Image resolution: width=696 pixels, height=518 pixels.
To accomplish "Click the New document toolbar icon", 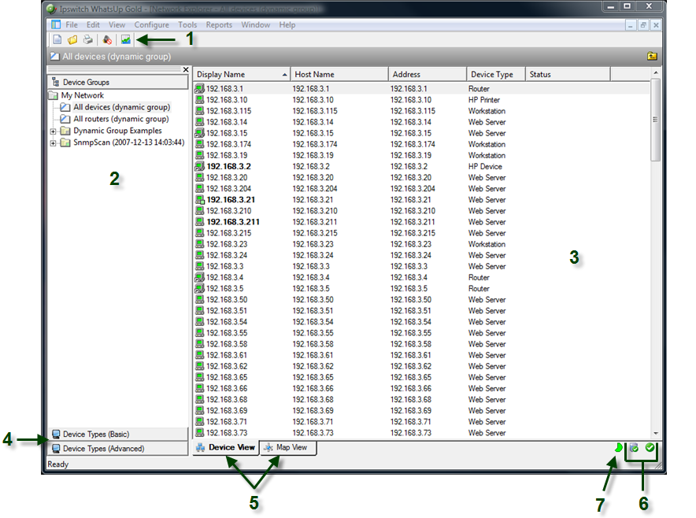I will pos(57,39).
